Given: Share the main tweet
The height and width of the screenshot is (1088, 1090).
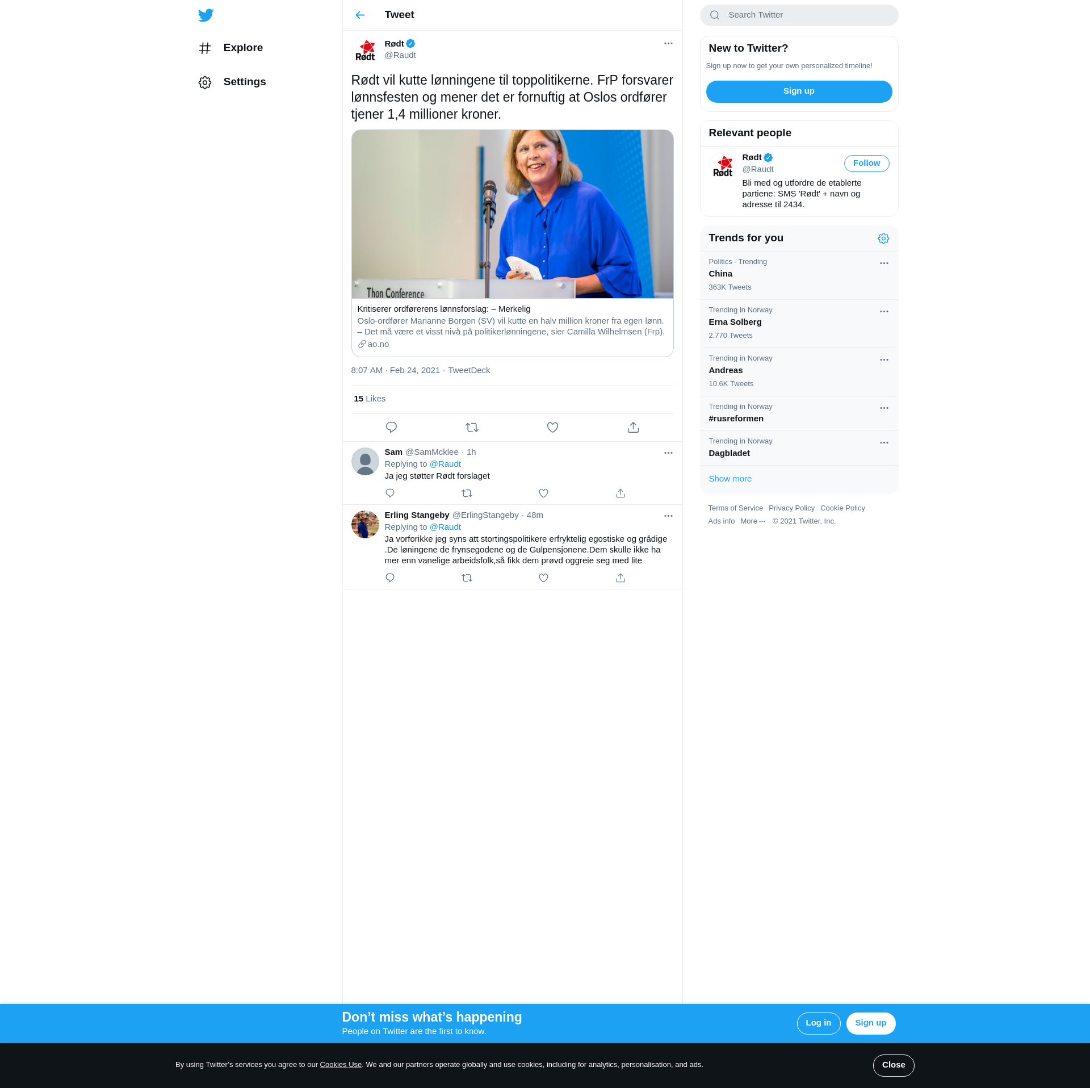Looking at the screenshot, I should tap(633, 428).
